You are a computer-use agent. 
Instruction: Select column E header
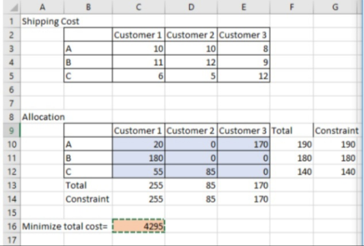244,7
